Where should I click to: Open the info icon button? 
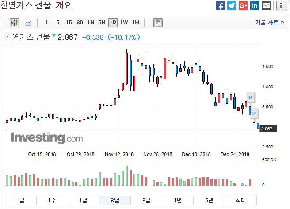[x=281, y=6]
